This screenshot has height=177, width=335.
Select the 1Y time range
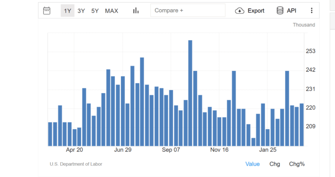pos(68,10)
